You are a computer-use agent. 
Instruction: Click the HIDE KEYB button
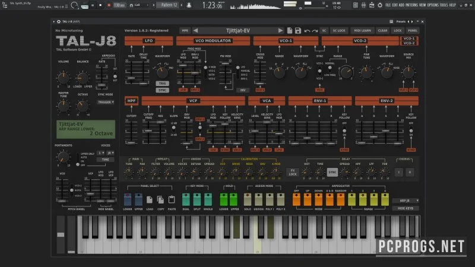406,208
